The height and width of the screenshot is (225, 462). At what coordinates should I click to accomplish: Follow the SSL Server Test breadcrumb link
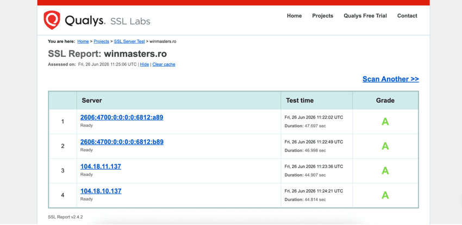[129, 41]
